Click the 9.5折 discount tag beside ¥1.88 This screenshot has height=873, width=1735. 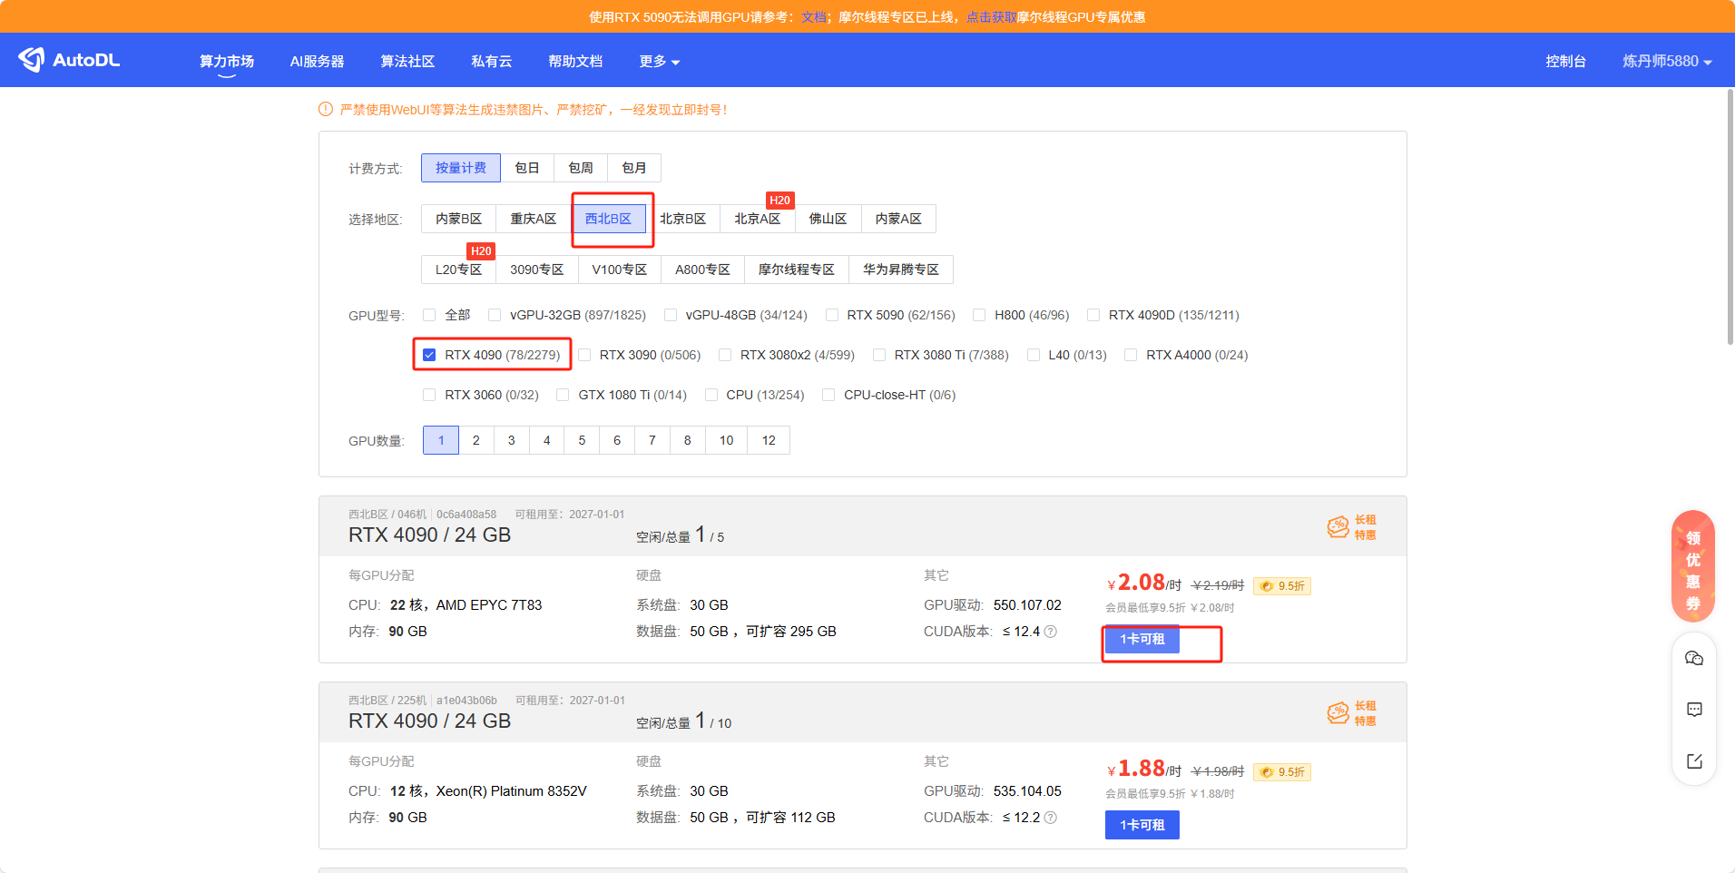point(1282,772)
